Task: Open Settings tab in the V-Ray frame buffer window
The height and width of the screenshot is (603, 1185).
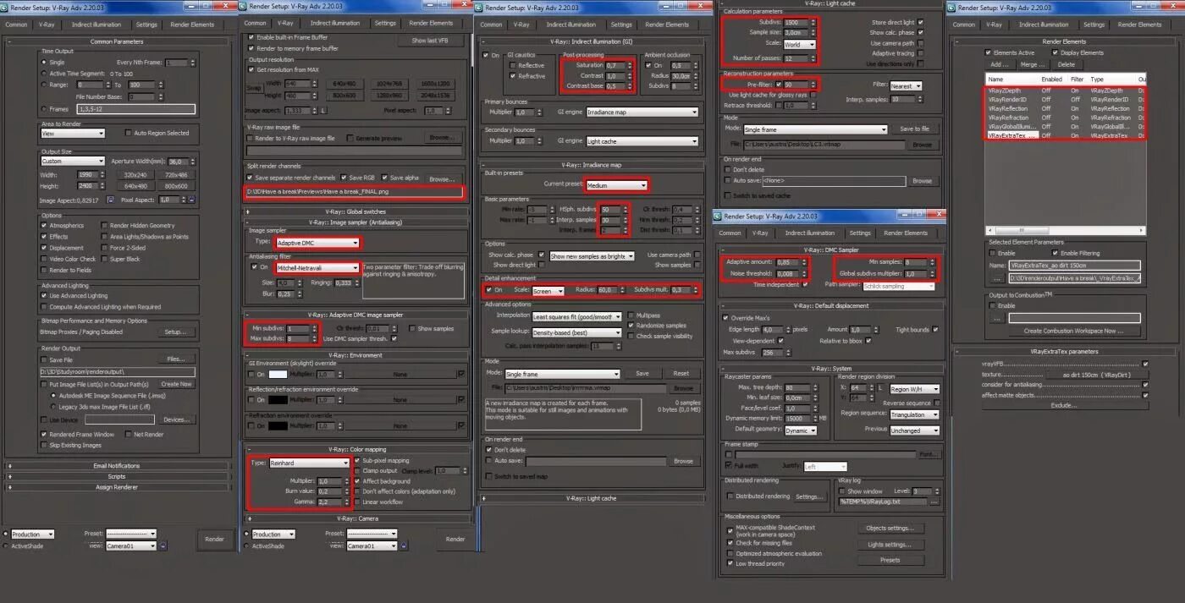Action: pos(385,23)
